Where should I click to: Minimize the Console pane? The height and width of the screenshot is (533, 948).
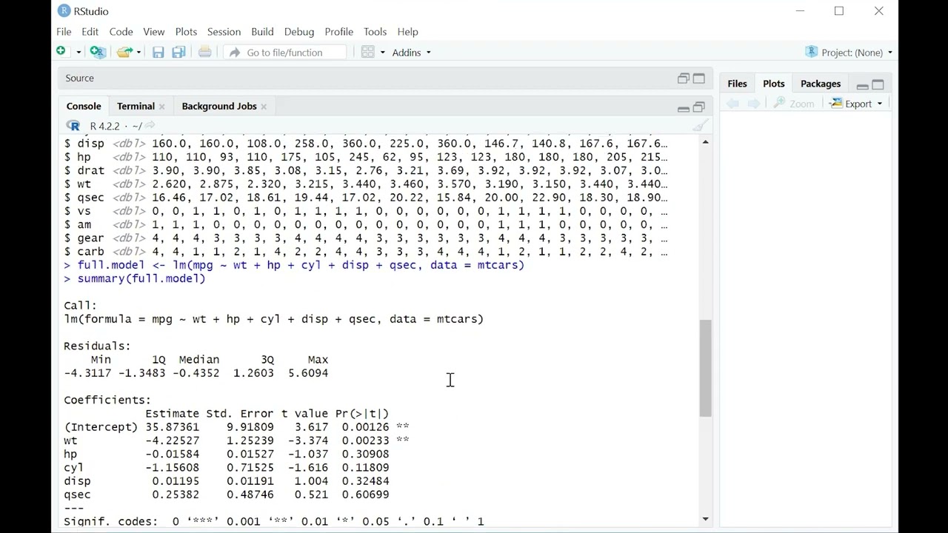pyautogui.click(x=684, y=108)
